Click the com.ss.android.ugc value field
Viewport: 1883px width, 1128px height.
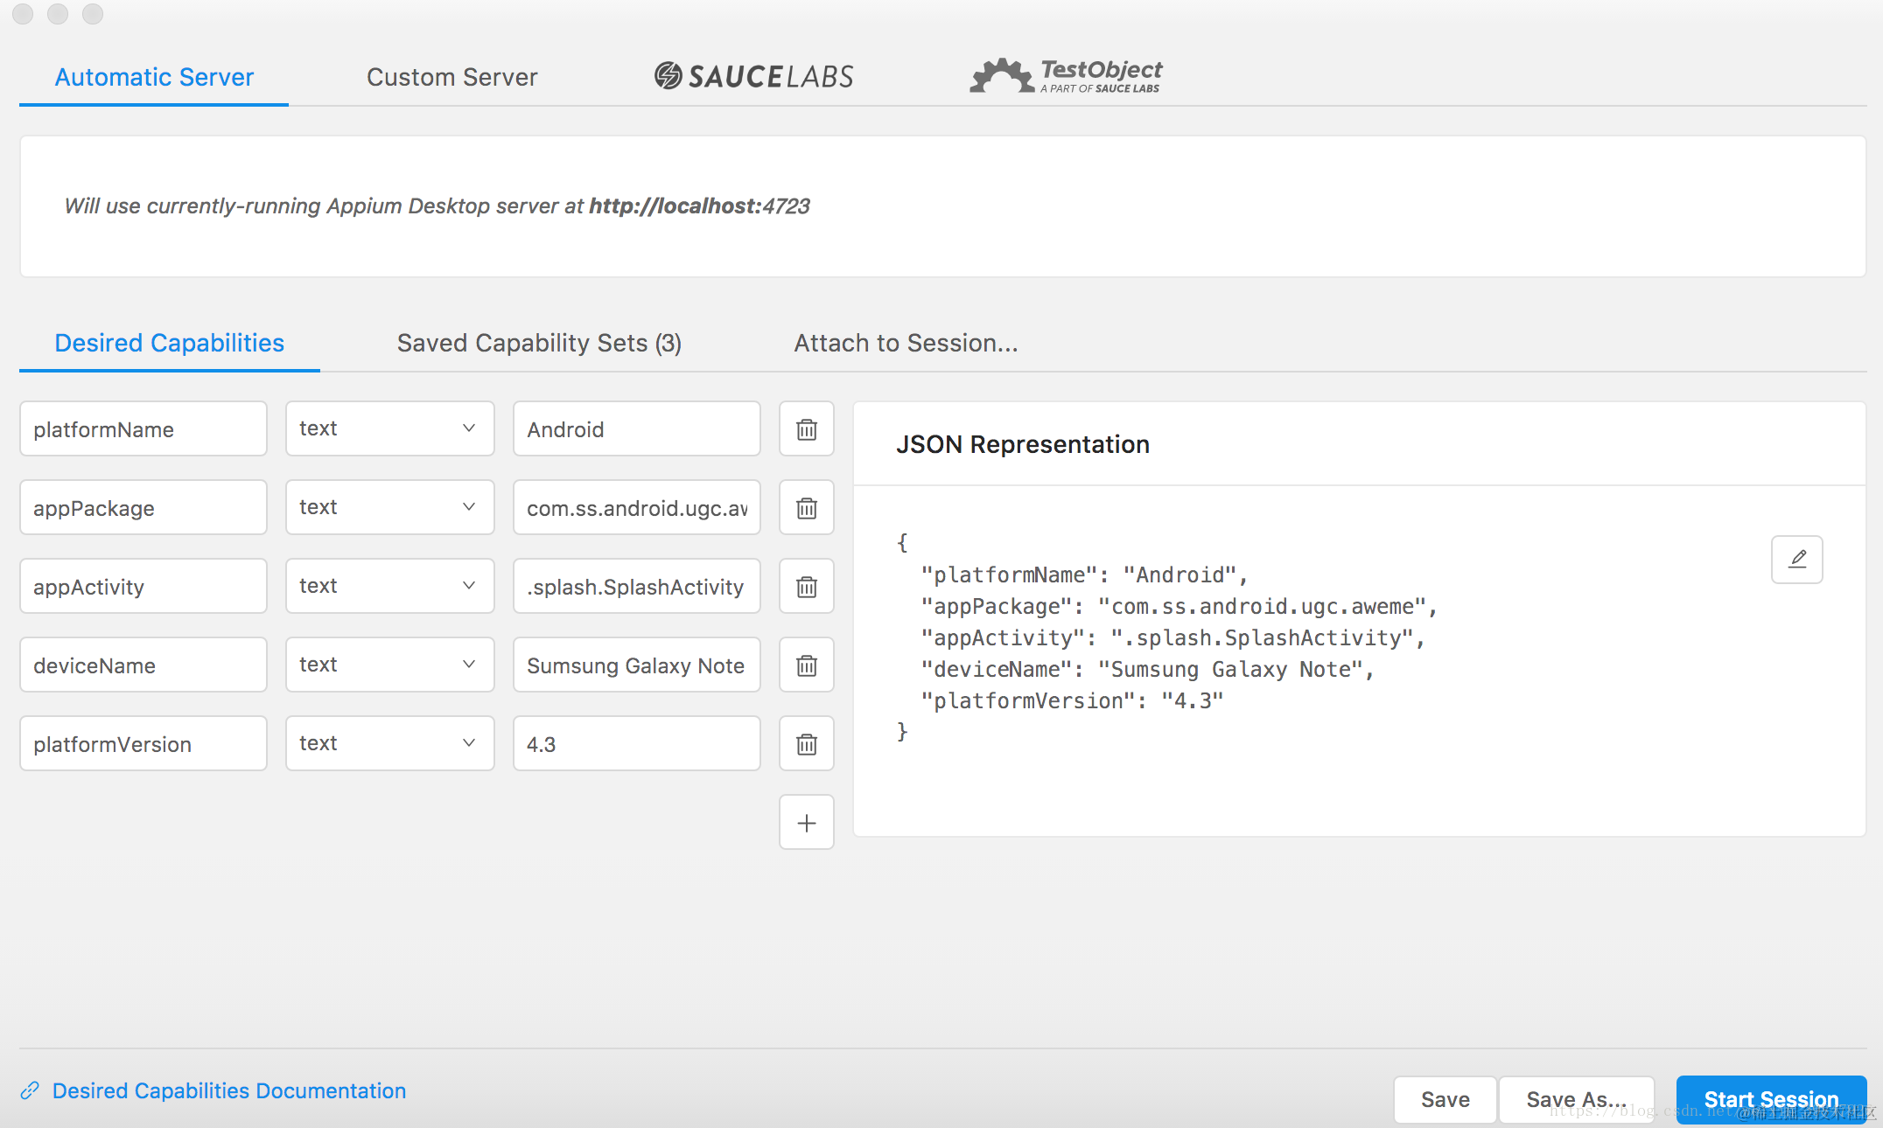coord(636,508)
